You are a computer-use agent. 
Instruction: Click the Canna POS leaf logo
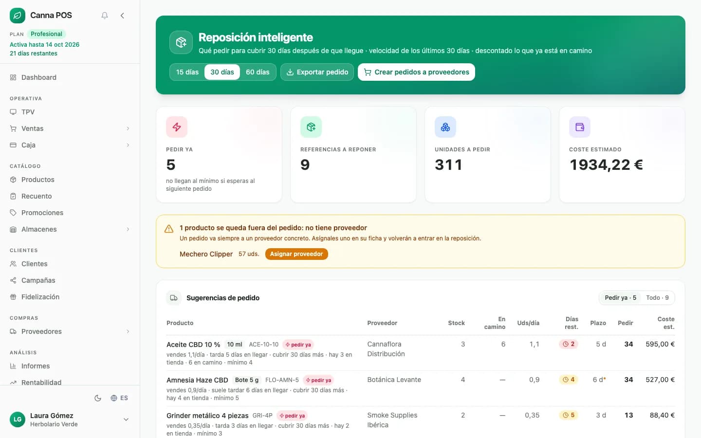point(18,16)
